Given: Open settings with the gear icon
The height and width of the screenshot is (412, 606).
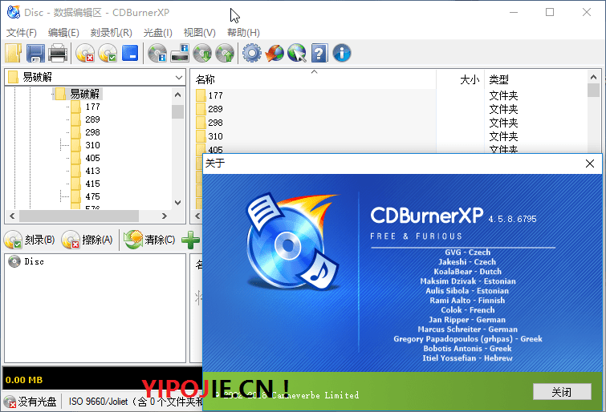Looking at the screenshot, I should (252, 54).
